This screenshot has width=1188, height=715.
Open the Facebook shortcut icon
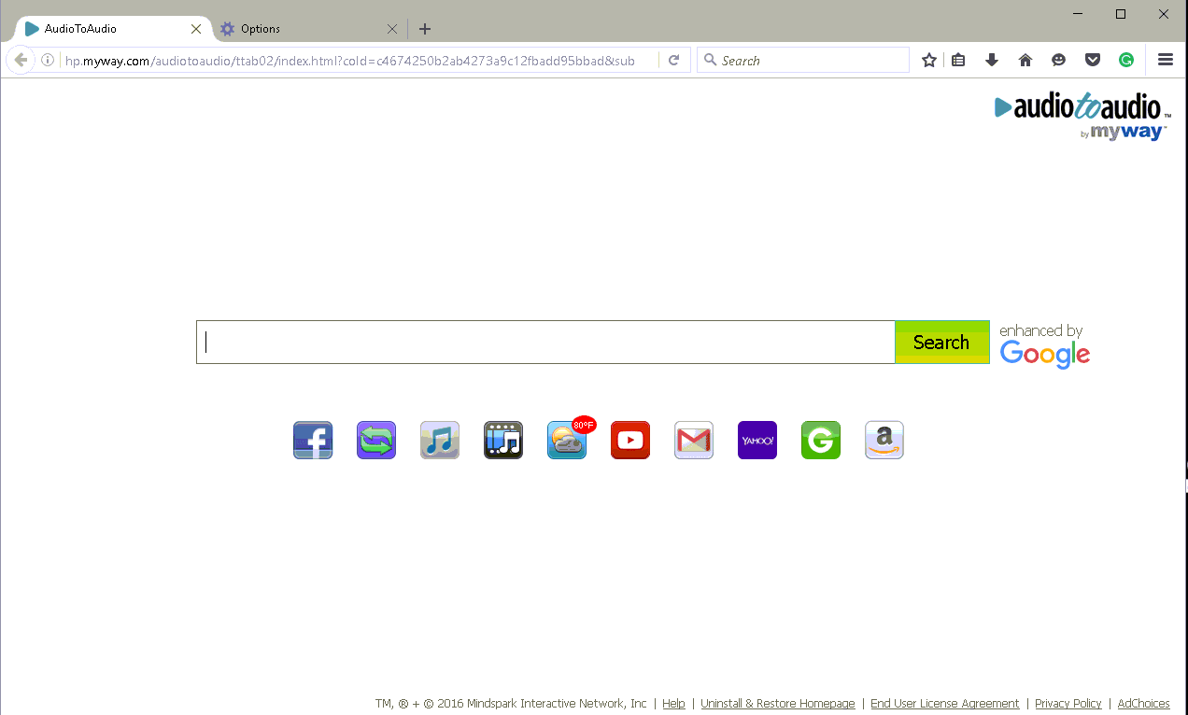click(313, 441)
